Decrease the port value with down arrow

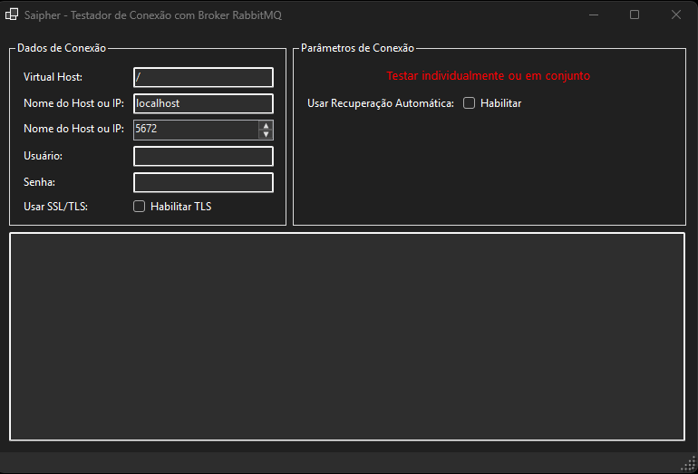(x=266, y=134)
